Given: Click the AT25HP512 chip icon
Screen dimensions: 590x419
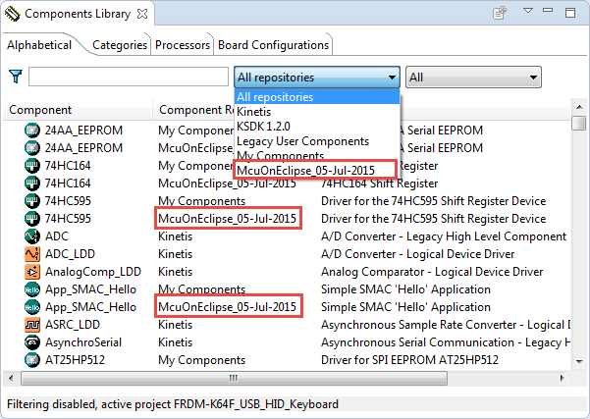Looking at the screenshot, I should (31, 359).
